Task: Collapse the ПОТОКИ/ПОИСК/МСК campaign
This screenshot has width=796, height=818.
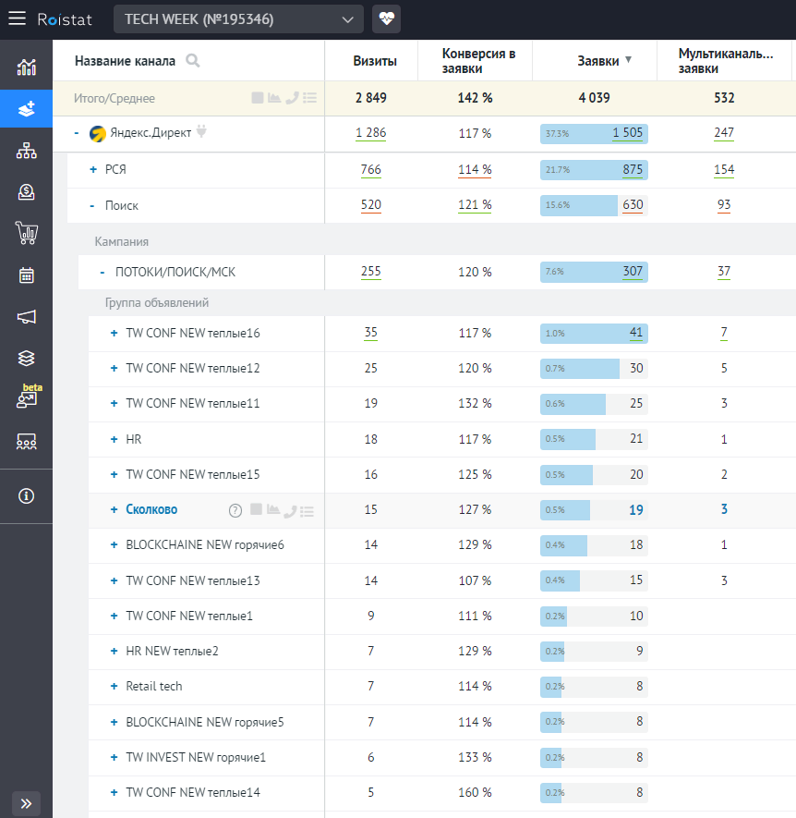Action: 103,273
